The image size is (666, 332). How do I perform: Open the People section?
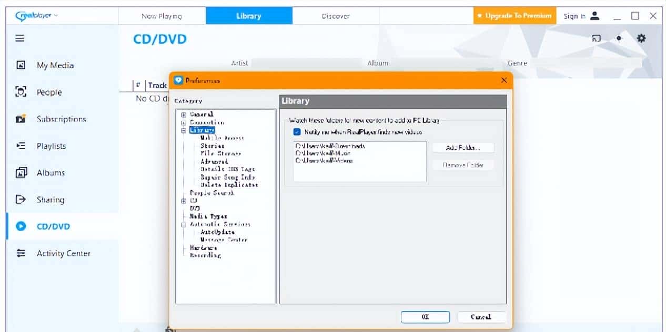click(49, 92)
